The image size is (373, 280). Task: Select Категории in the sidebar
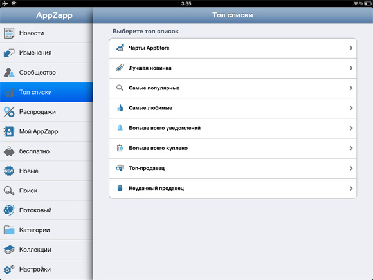[x=46, y=230]
